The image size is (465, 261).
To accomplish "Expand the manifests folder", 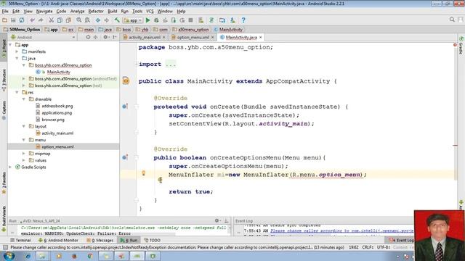I will [17, 51].
